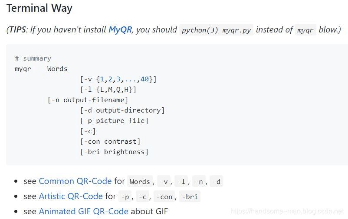Click the -v code tag in first bullet
Screen dimensions: 348x219
click(x=164, y=182)
